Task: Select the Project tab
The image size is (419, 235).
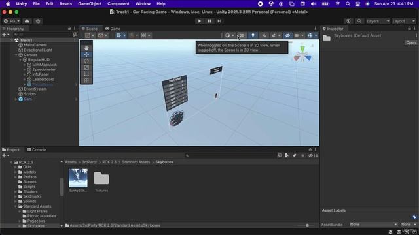Action: pos(11,149)
